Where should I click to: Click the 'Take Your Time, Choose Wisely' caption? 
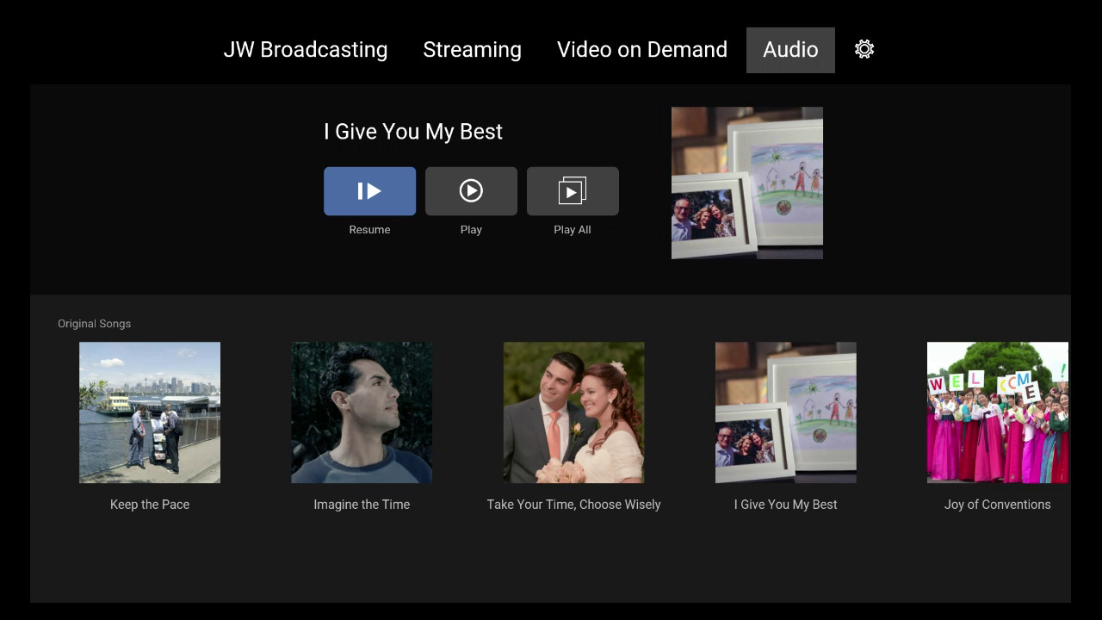[x=573, y=505]
